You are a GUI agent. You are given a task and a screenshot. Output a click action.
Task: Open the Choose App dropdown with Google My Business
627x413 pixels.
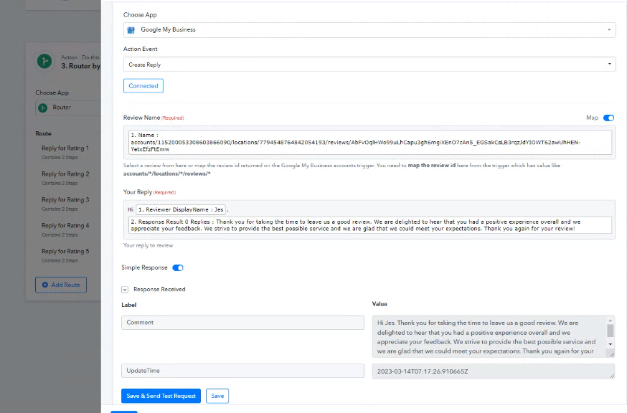[x=369, y=30]
